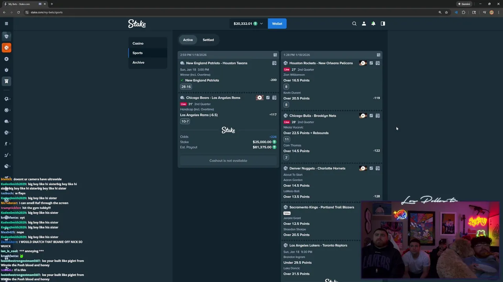The width and height of the screenshot is (503, 282).
Task: Open scoreboard icon for Bulls - Nets
Action: (x=378, y=116)
